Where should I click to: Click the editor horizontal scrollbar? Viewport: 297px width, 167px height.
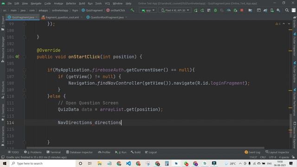pyautogui.click(x=145, y=148)
